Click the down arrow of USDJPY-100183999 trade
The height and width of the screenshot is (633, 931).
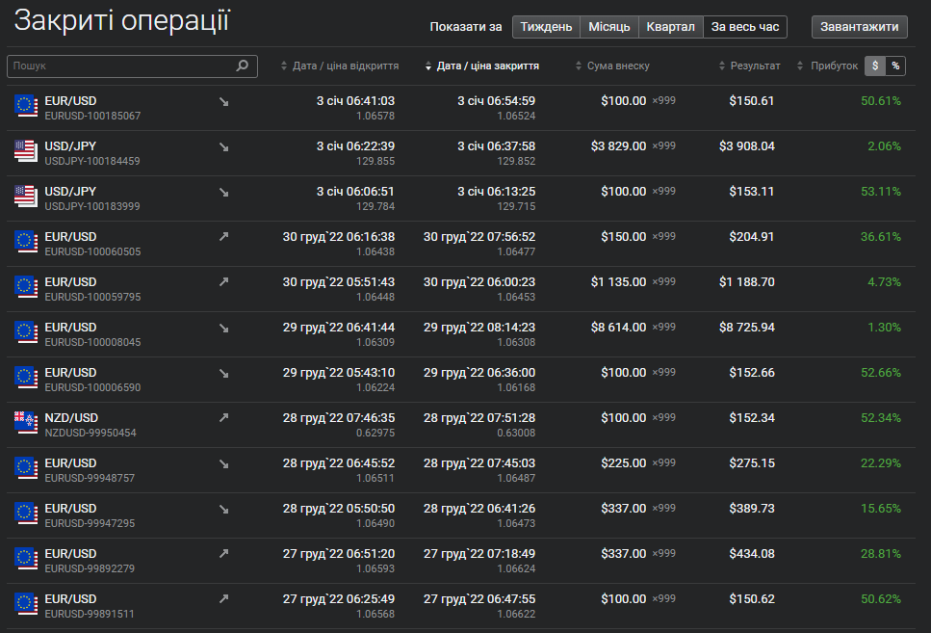(224, 192)
